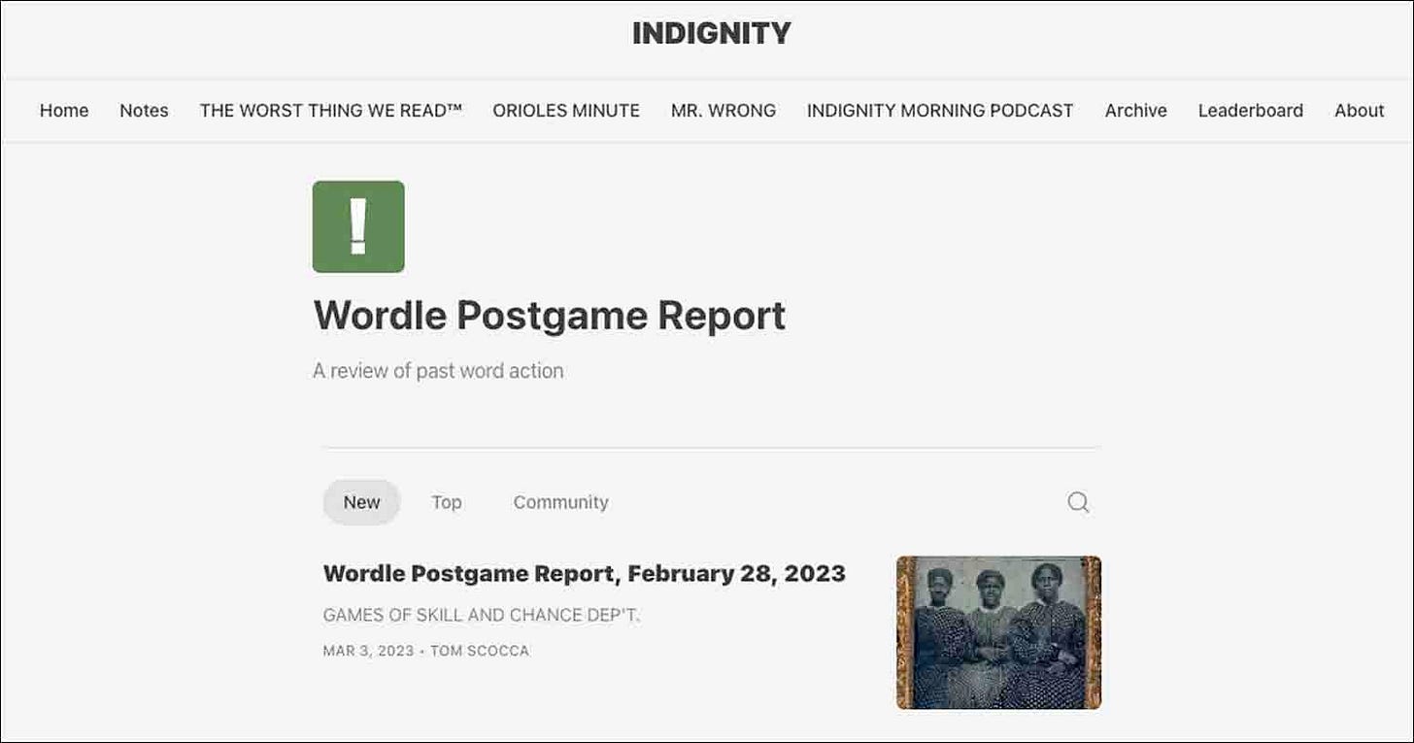The height and width of the screenshot is (743, 1414).
Task: Click the MAR 3, 2023 date
Action: tap(368, 651)
